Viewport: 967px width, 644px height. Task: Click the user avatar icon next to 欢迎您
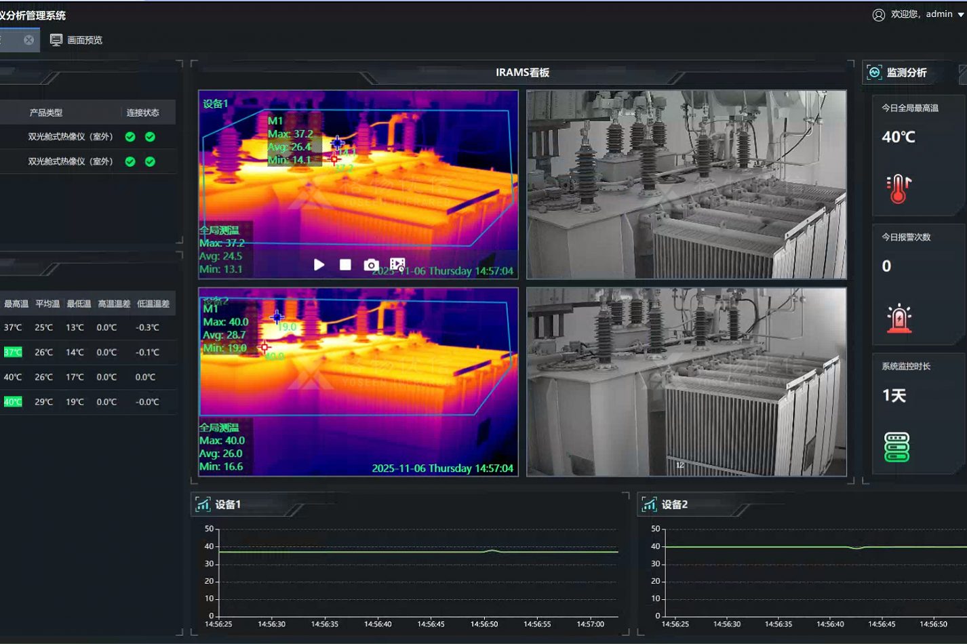(x=878, y=15)
